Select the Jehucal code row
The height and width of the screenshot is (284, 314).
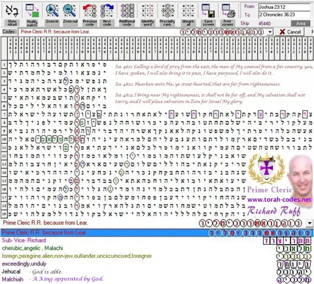(157, 272)
